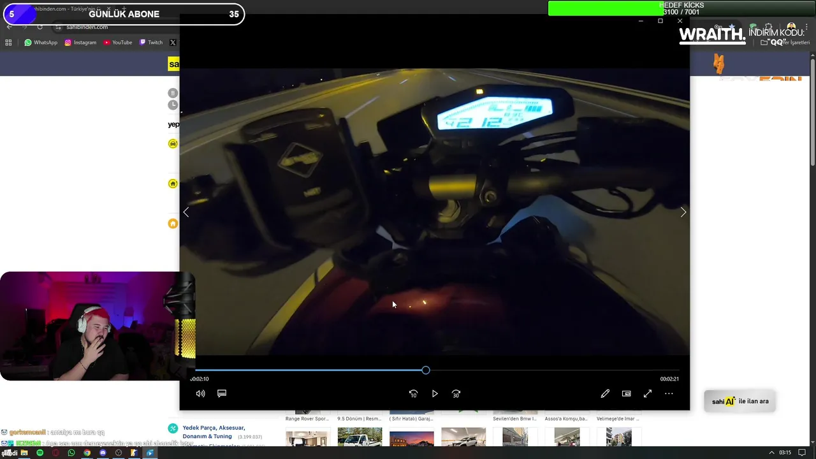The width and height of the screenshot is (816, 459).
Task: Open the Range Rover Spor listing caption
Action: coord(307,419)
